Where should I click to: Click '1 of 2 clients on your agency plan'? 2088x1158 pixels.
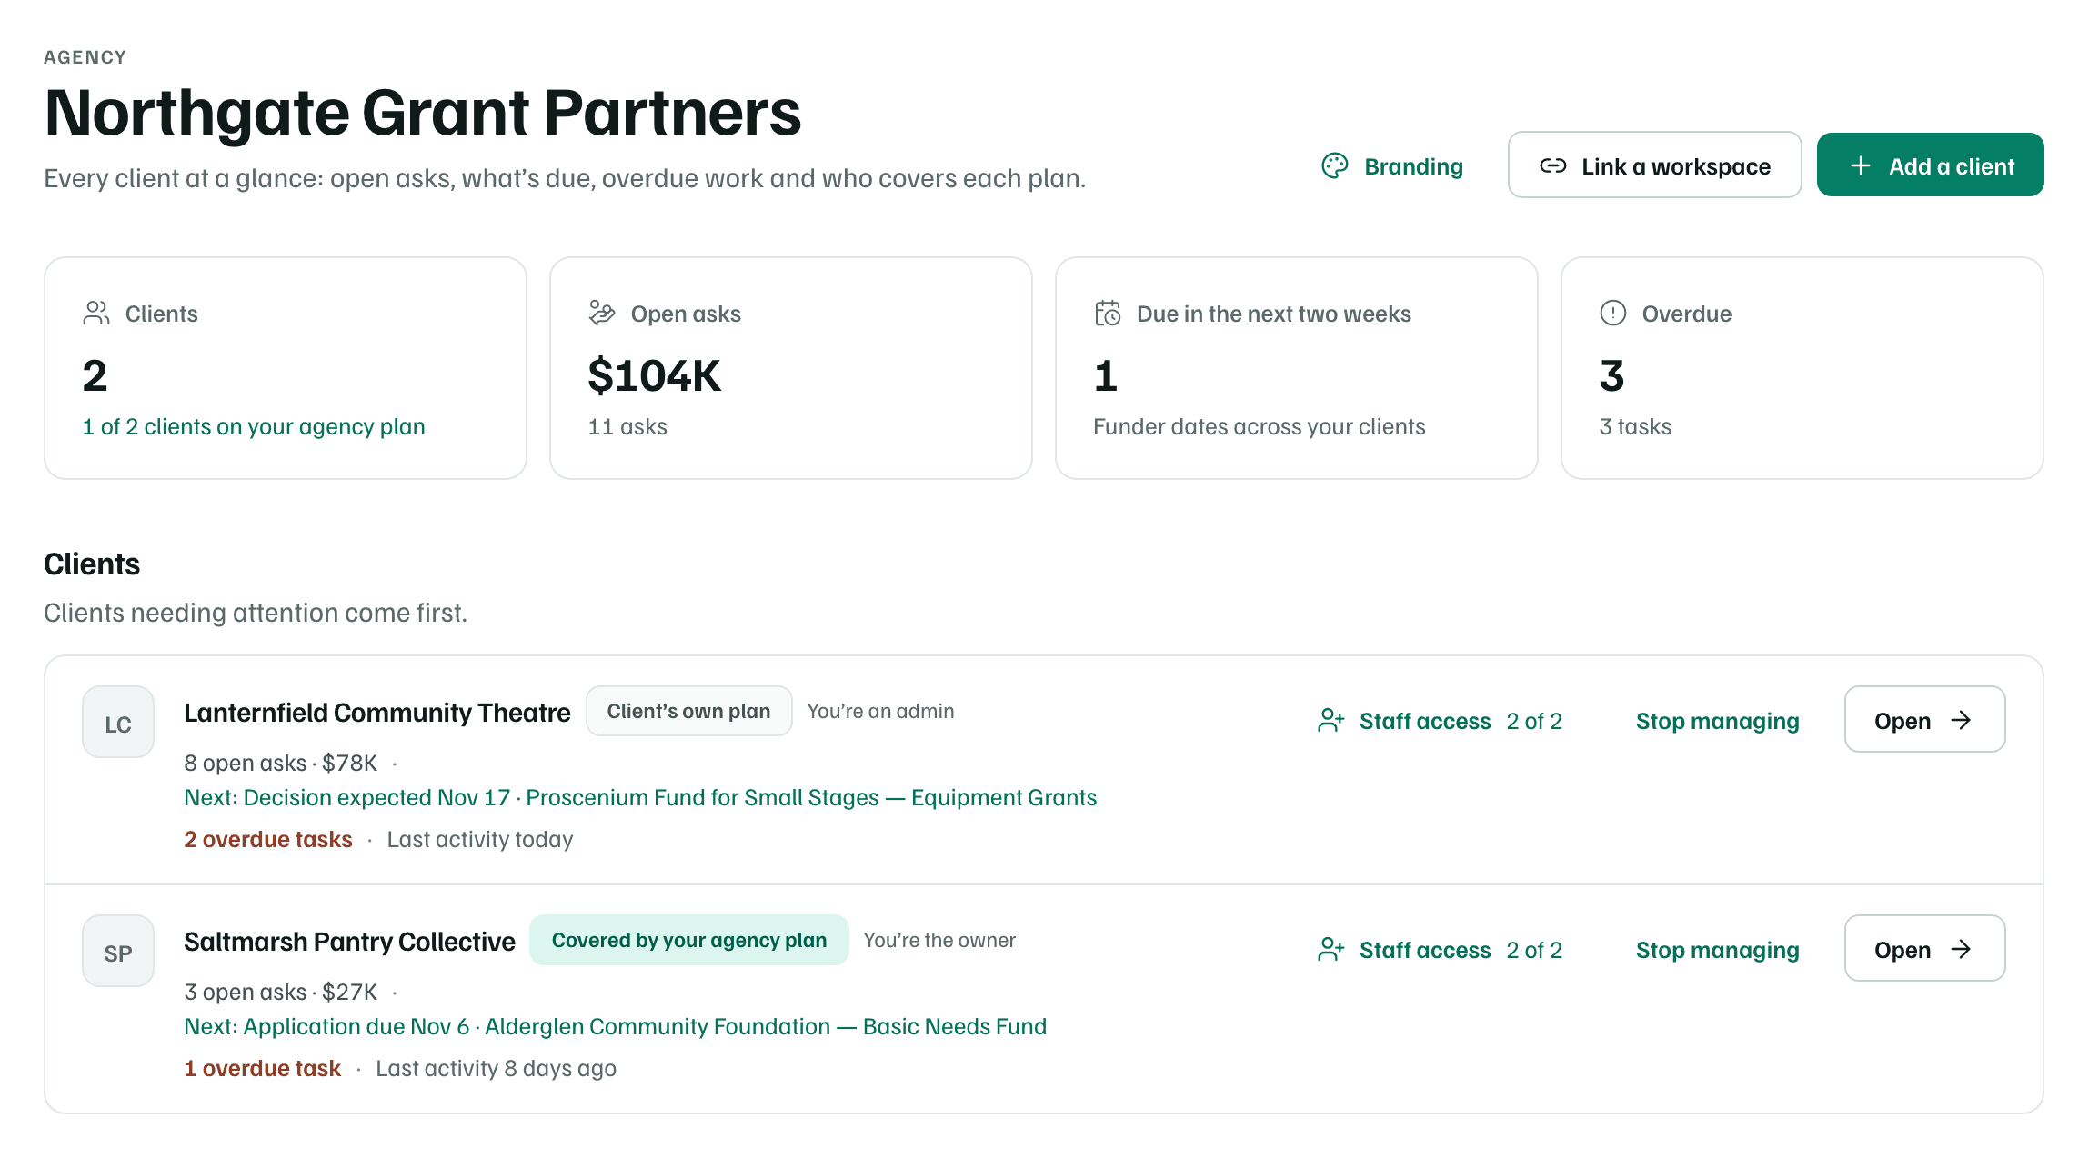(x=254, y=426)
